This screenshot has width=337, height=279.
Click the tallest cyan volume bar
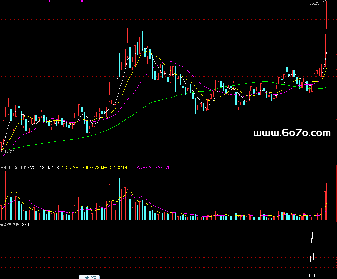tap(119, 199)
